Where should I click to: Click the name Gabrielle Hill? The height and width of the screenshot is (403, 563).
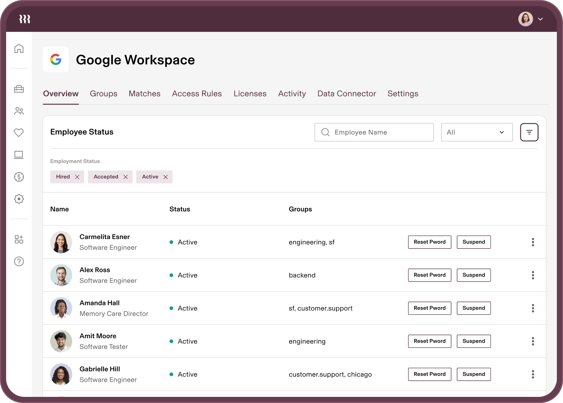pyautogui.click(x=100, y=369)
